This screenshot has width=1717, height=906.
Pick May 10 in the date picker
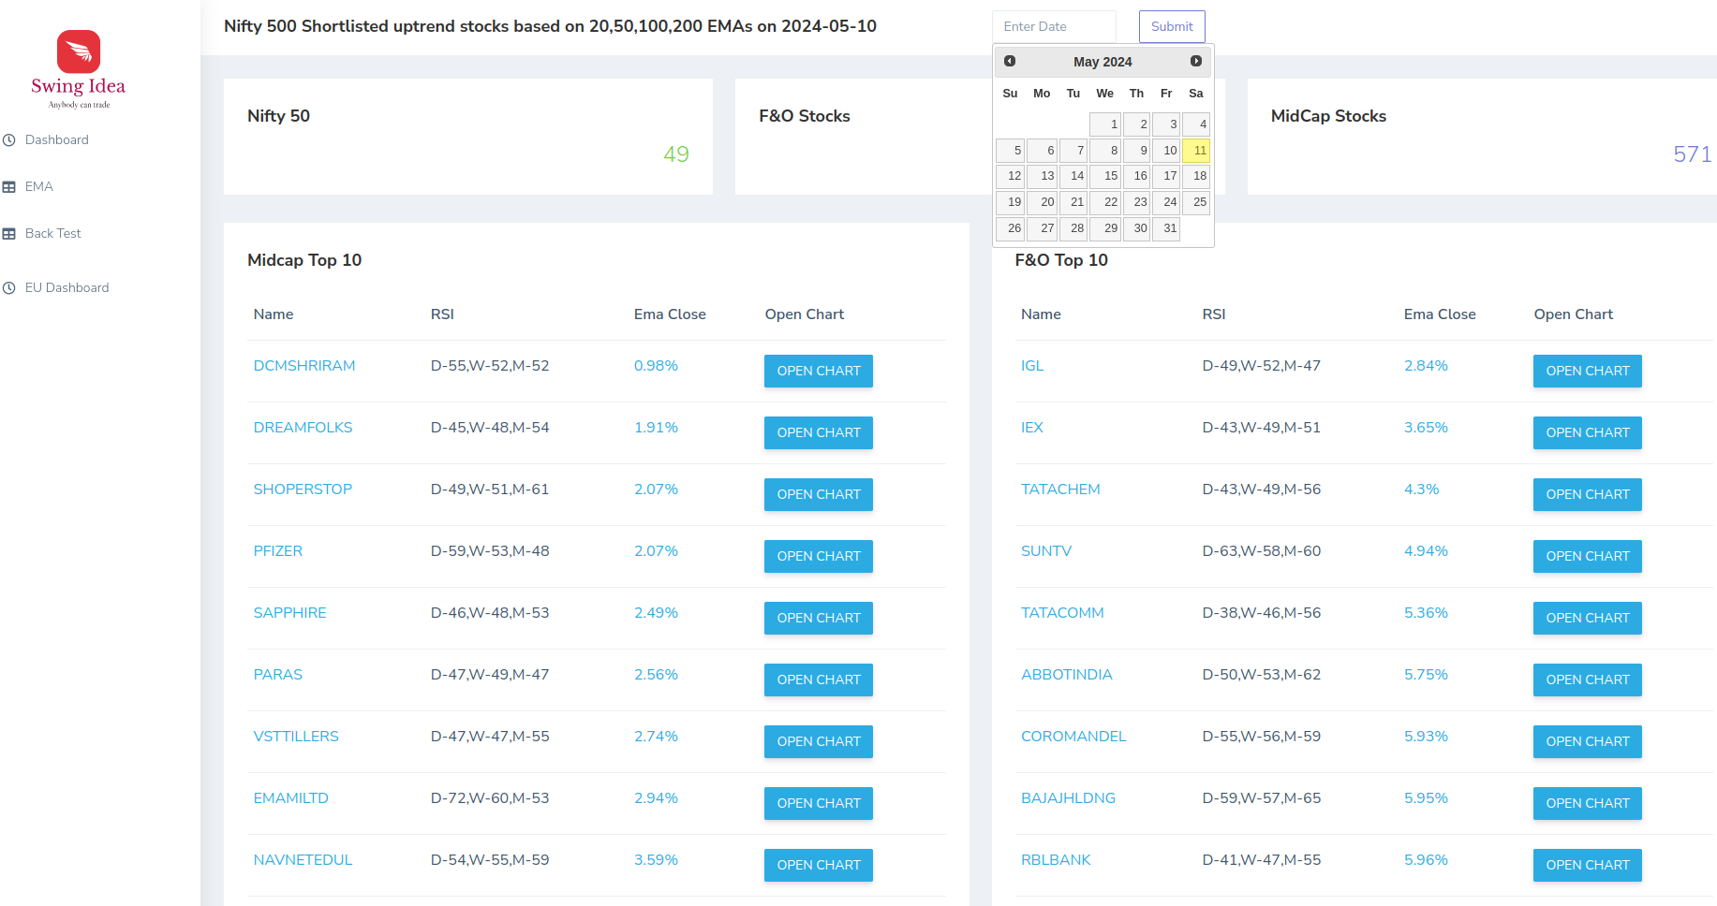pos(1166,151)
